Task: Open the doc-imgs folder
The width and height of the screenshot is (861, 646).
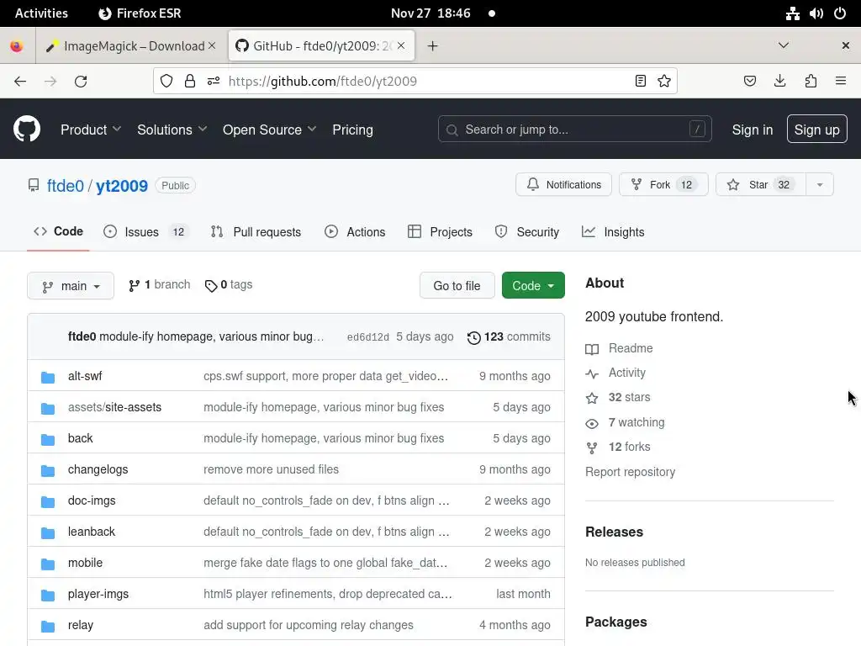Action: point(92,500)
